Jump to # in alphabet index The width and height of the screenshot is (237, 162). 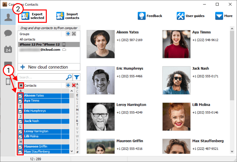77,152
